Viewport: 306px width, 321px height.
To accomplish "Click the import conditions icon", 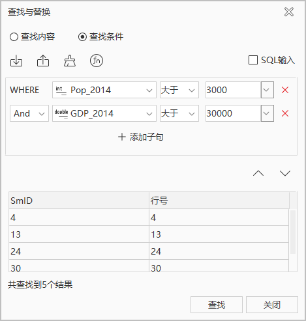I will (x=16, y=61).
